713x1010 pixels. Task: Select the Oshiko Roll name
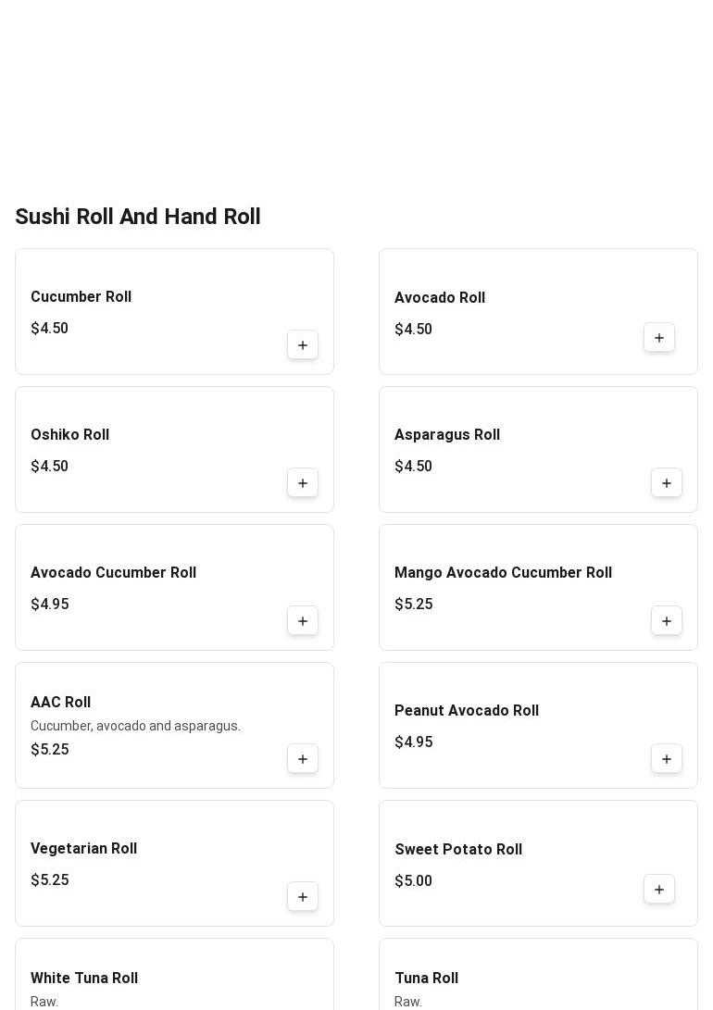tap(69, 435)
